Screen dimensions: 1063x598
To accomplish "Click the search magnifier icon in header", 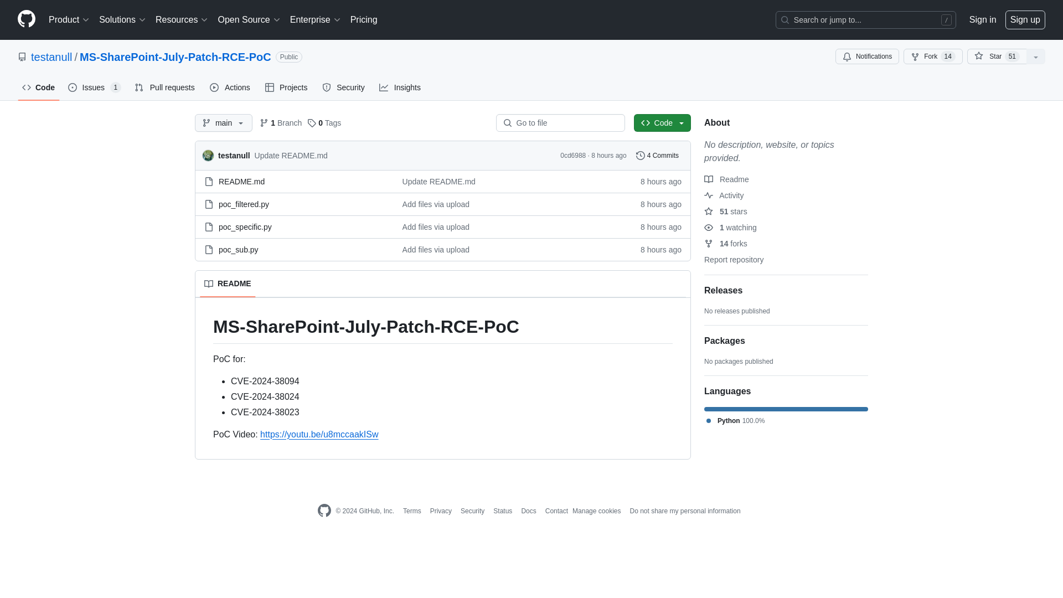I will 785,20.
